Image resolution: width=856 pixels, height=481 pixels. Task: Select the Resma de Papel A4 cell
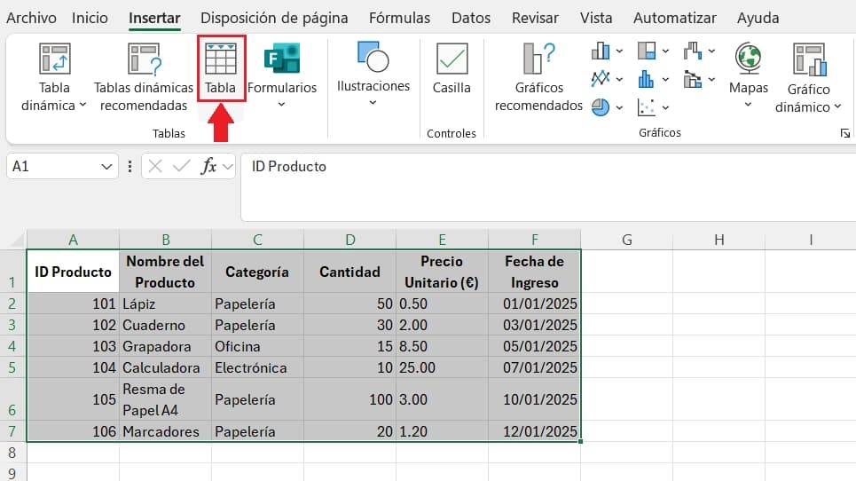[x=165, y=399]
